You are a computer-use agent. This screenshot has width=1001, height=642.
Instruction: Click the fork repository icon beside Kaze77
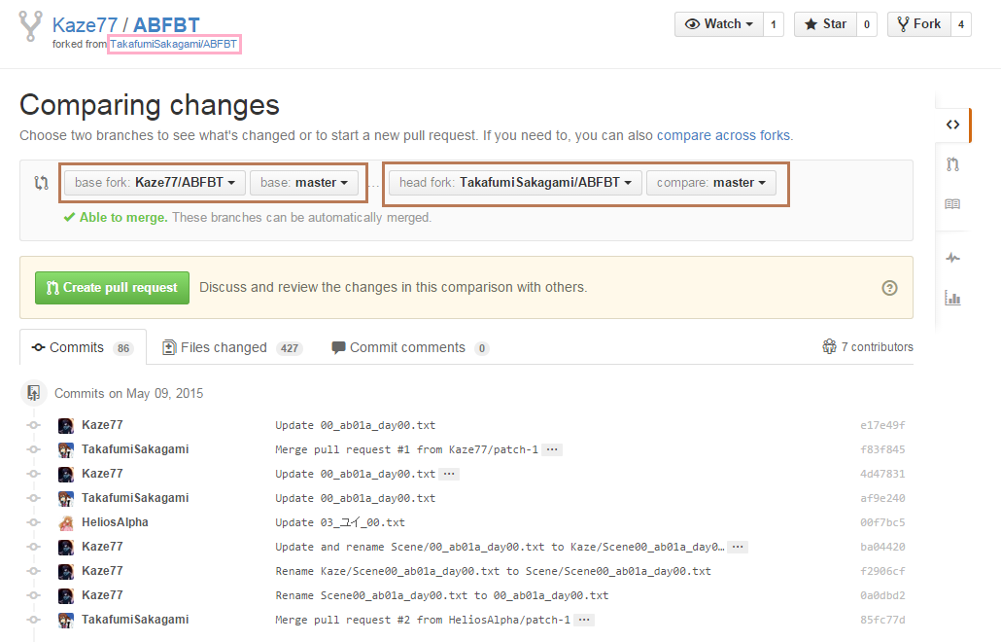point(31,26)
